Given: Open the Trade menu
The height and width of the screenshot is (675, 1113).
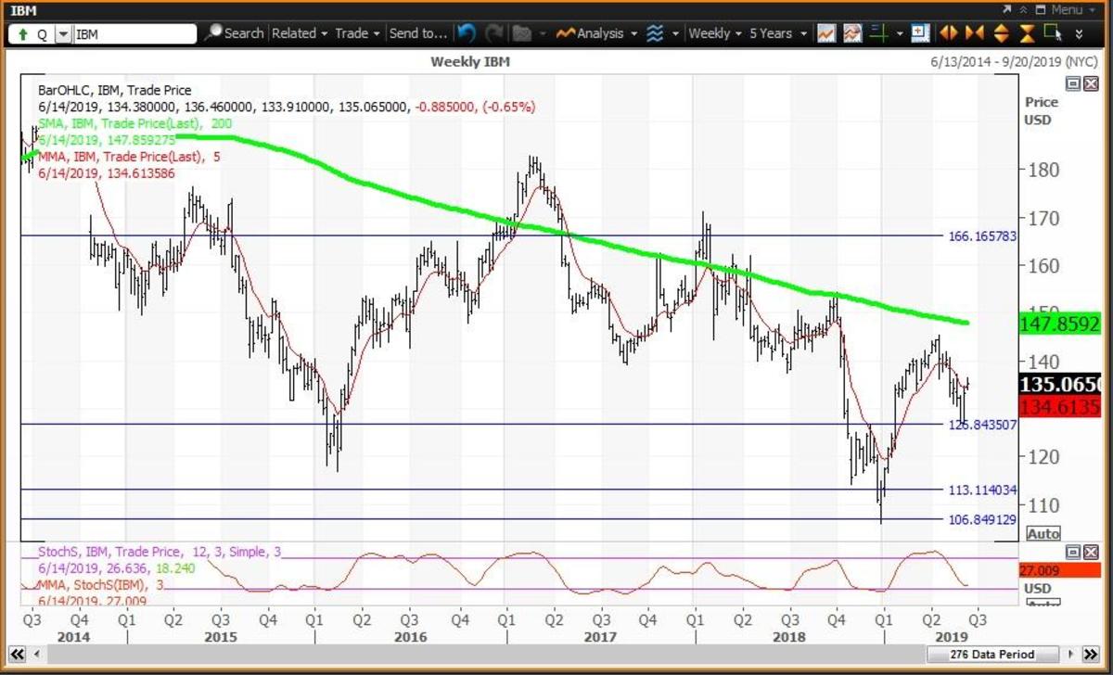Looking at the screenshot, I should 357,33.
